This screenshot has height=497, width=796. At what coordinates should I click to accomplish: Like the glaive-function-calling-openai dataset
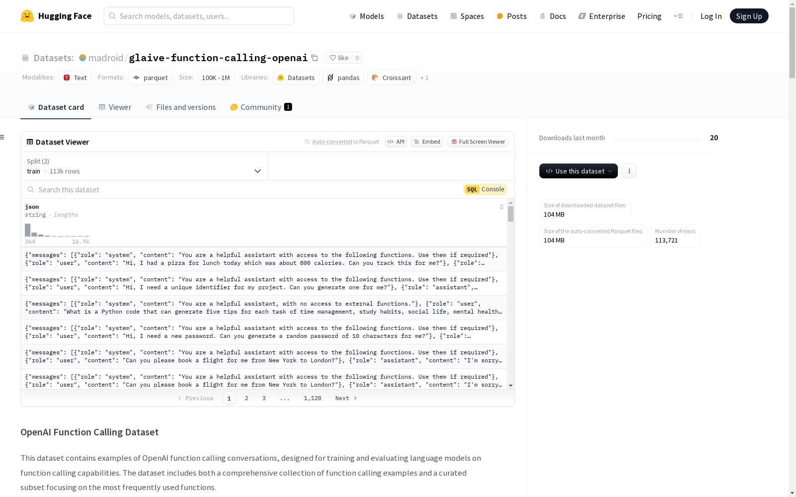pos(340,58)
